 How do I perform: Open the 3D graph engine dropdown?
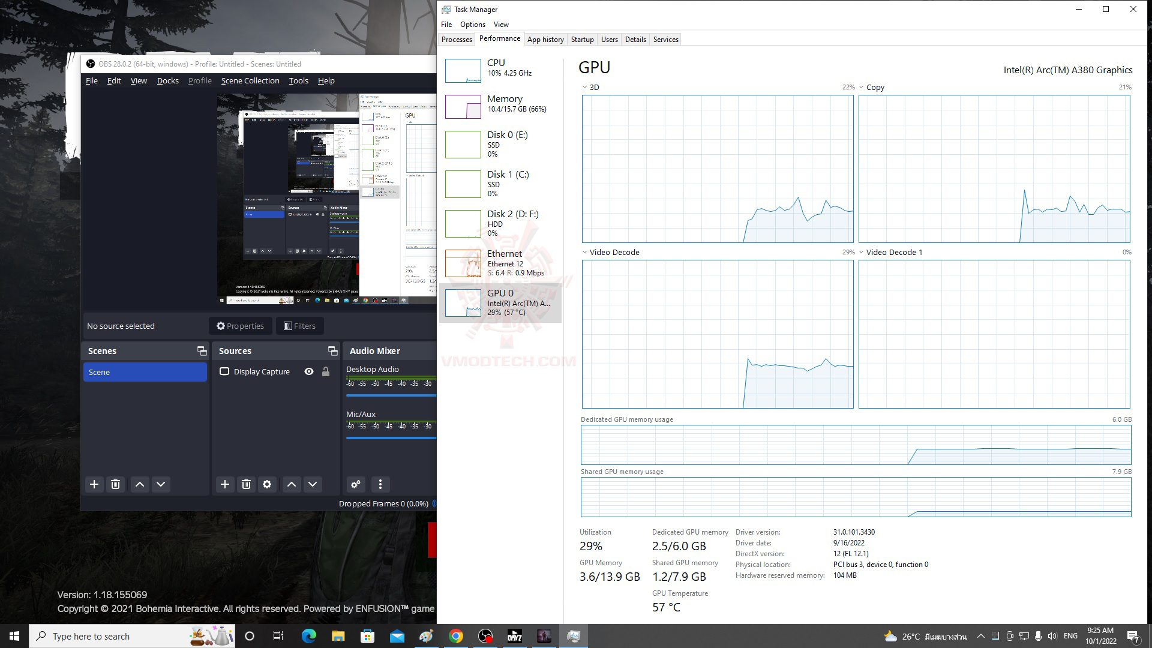[585, 88]
